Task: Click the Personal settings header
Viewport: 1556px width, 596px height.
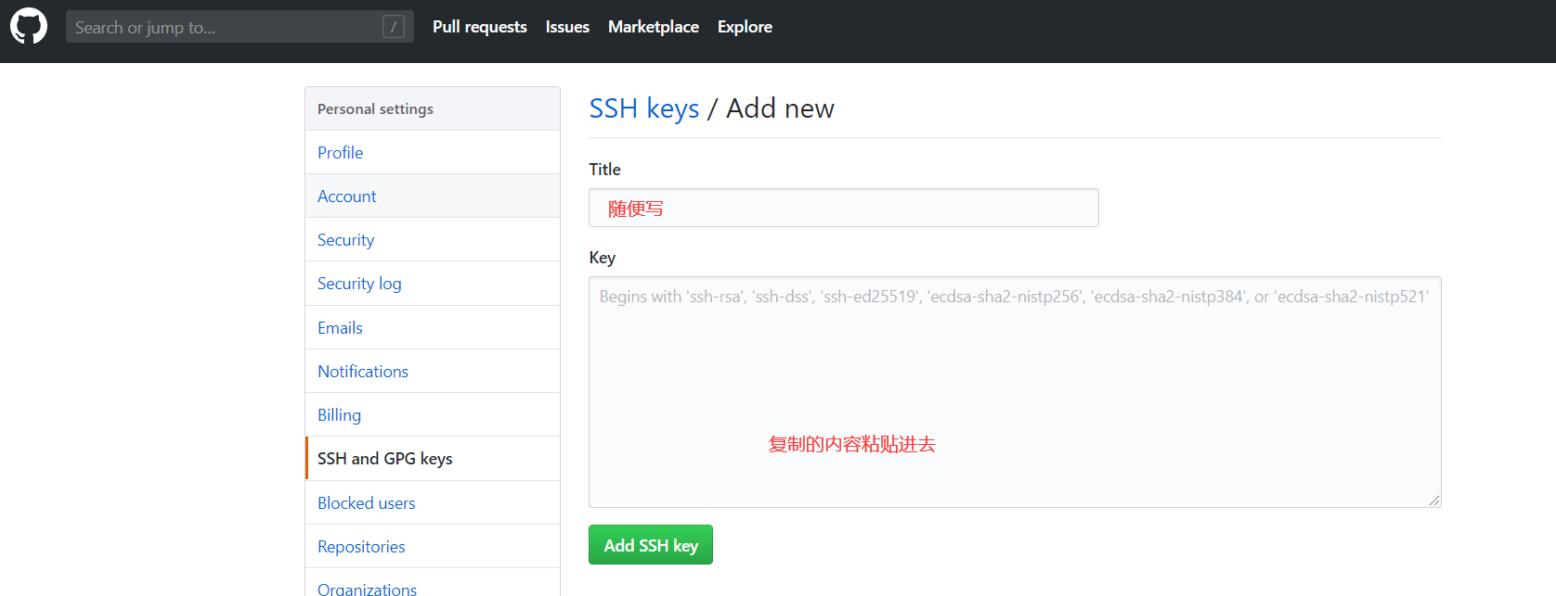Action: (433, 108)
